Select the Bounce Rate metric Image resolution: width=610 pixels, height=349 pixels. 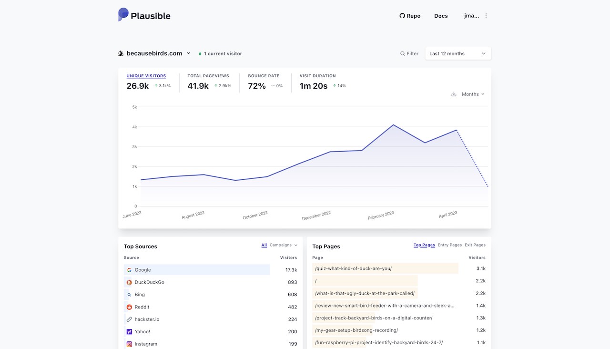click(265, 82)
